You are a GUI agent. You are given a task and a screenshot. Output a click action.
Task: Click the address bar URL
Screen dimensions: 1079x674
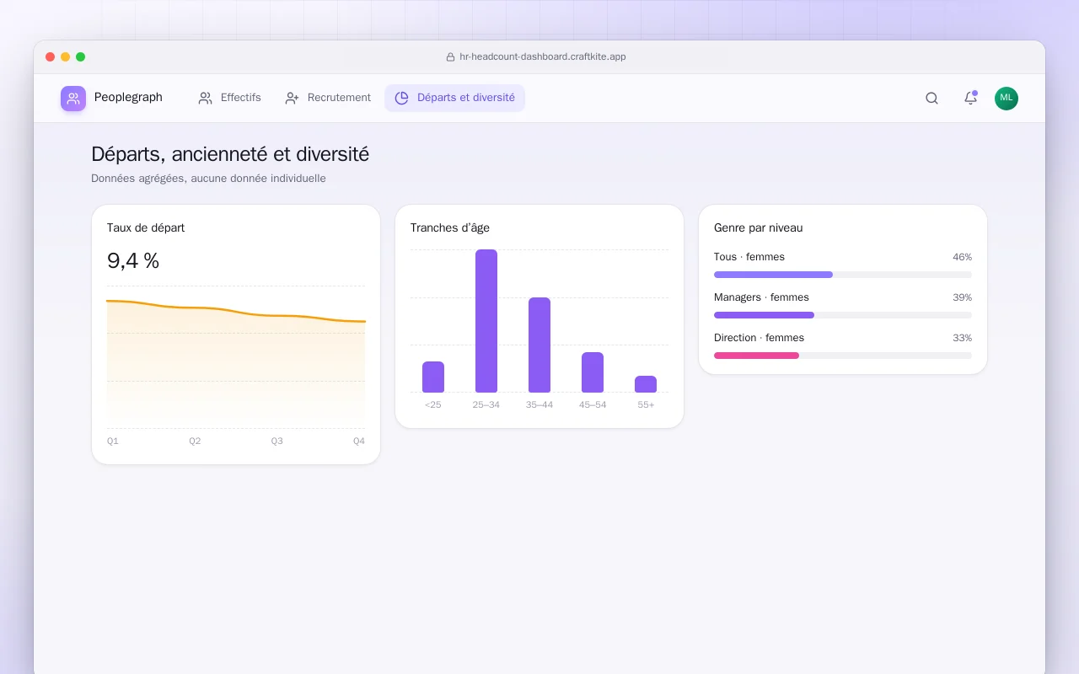[543, 57]
